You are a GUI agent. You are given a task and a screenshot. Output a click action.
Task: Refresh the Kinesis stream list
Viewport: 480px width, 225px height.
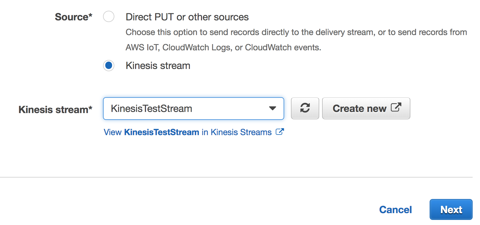(x=305, y=108)
